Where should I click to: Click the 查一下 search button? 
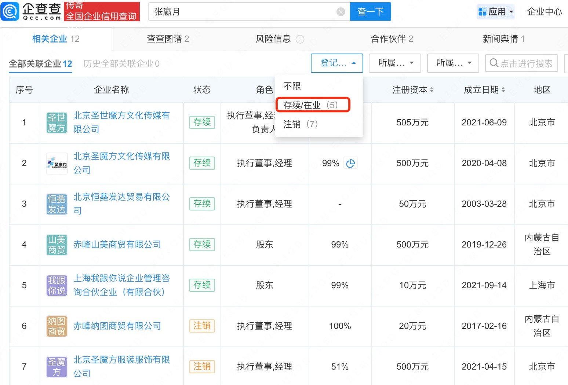(370, 11)
